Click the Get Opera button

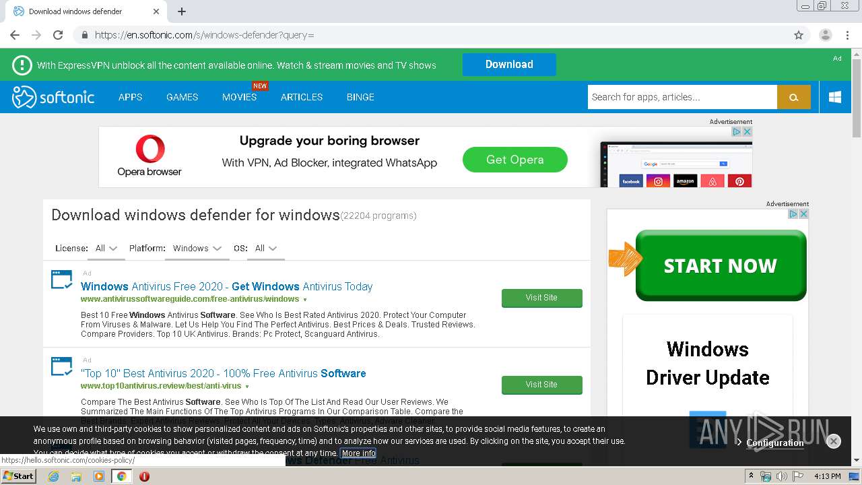515,160
